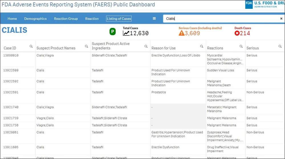This screenshot has width=285, height=159.
Task: Click Gastritis;Hypertension reason cell
Action: point(177,134)
